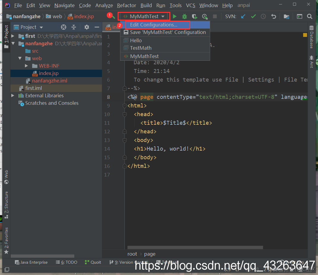Click editor horizontal scrollbar
This screenshot has width=318, height=275.
[x=195, y=247]
